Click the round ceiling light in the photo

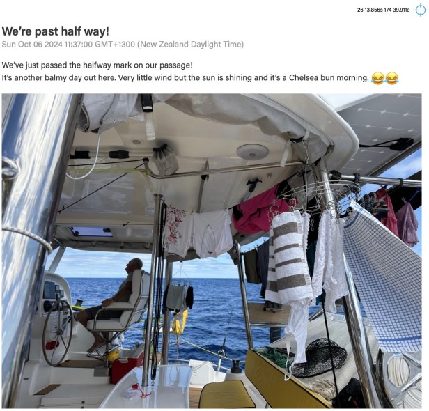click(x=253, y=152)
